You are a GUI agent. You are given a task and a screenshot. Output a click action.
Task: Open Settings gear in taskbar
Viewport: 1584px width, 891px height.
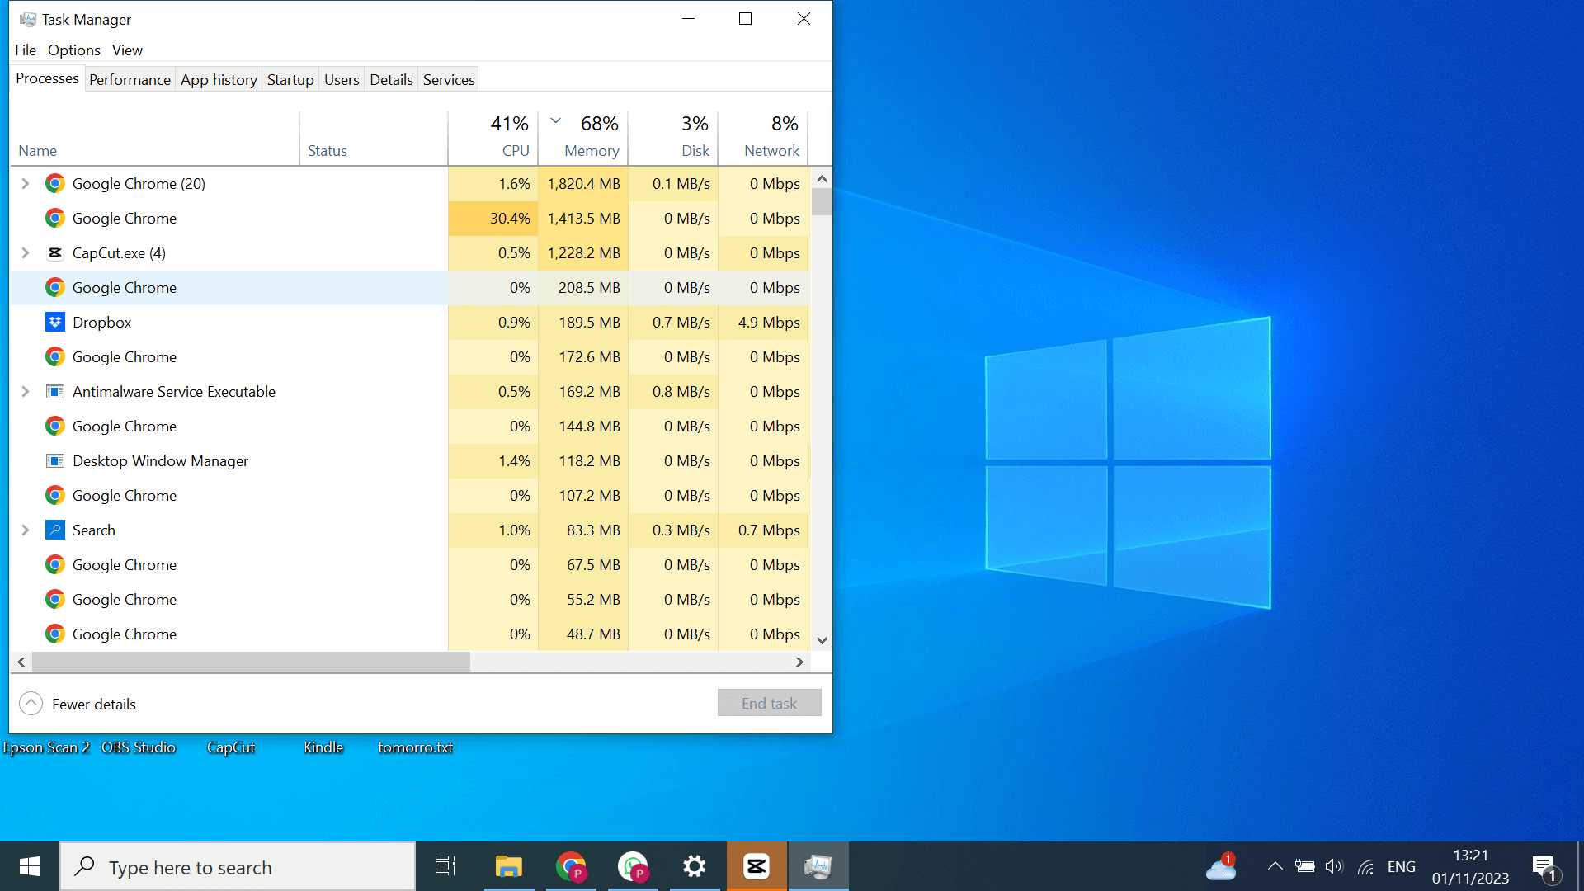[x=695, y=866]
